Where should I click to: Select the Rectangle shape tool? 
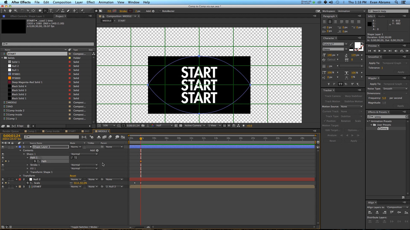tap(40, 11)
